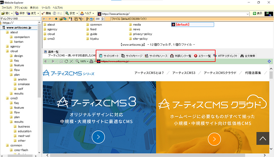Screen dimensions: 274x157
Task: Select the comparison folder in tree
Action: 20,37
